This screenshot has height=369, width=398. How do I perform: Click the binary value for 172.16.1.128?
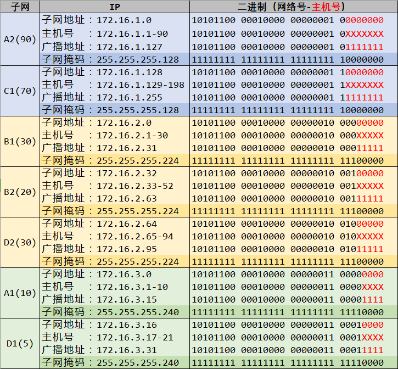point(288,72)
